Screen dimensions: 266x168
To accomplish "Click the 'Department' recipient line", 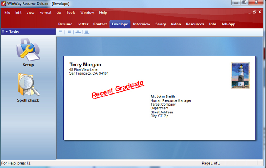I will [160, 108].
